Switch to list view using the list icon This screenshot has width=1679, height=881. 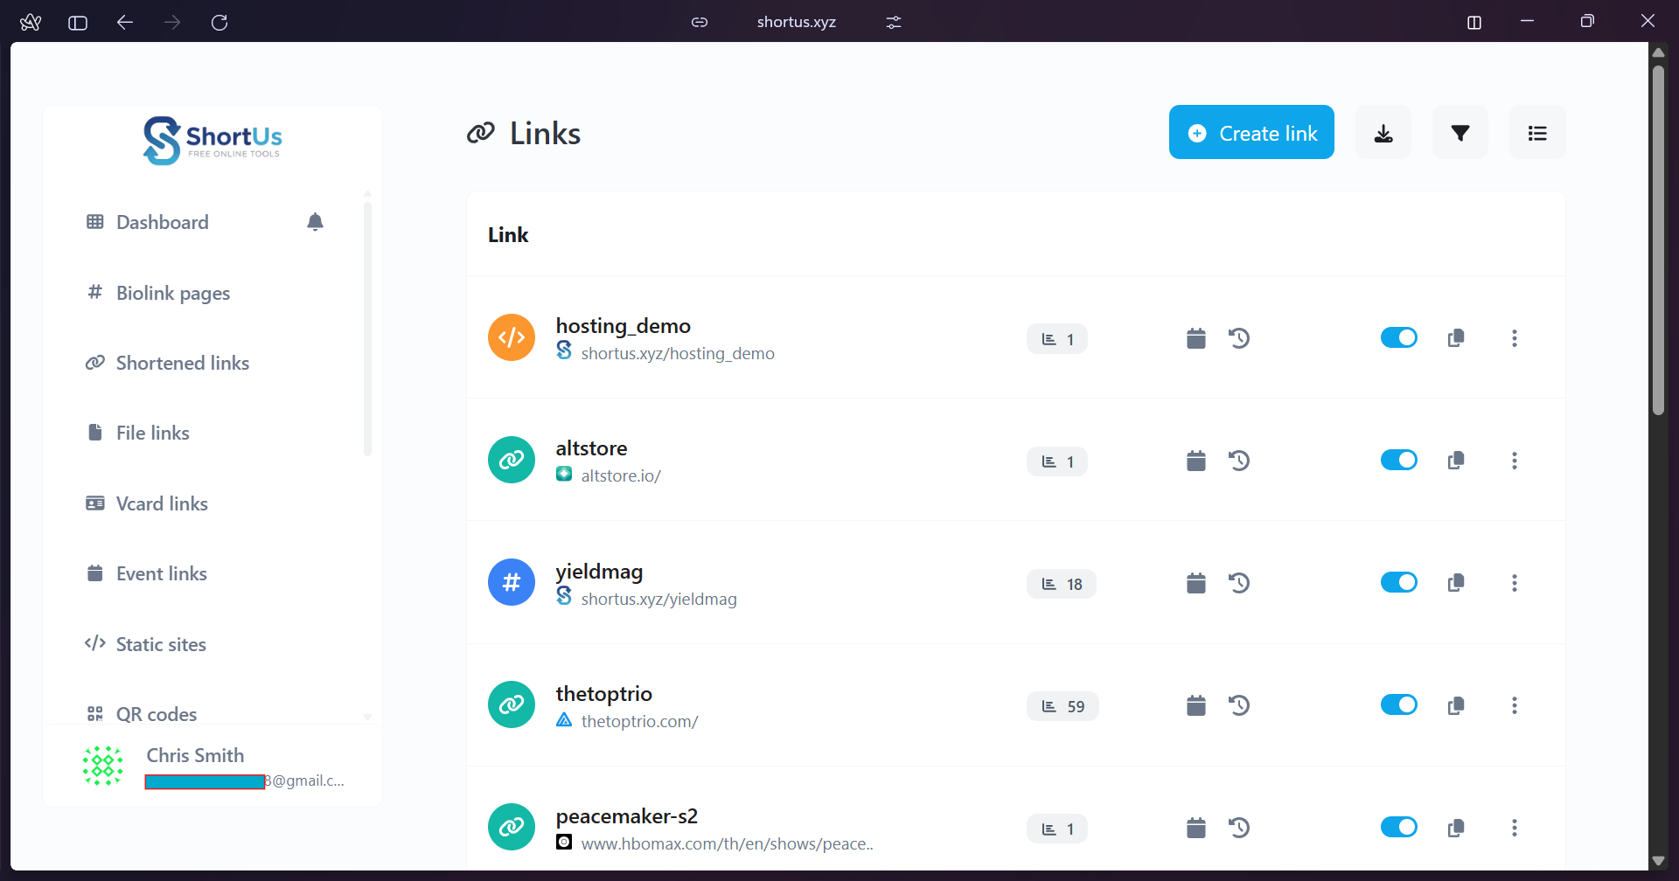pos(1537,133)
